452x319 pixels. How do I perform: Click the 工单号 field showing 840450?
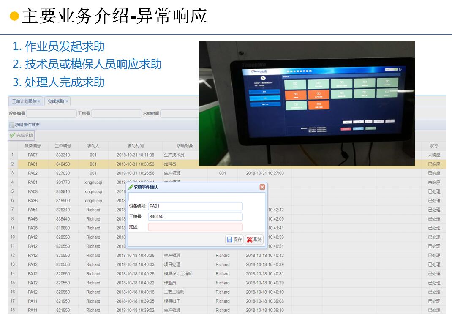(x=195, y=217)
